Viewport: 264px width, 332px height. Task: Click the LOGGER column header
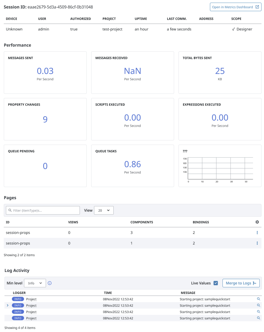pos(19,293)
